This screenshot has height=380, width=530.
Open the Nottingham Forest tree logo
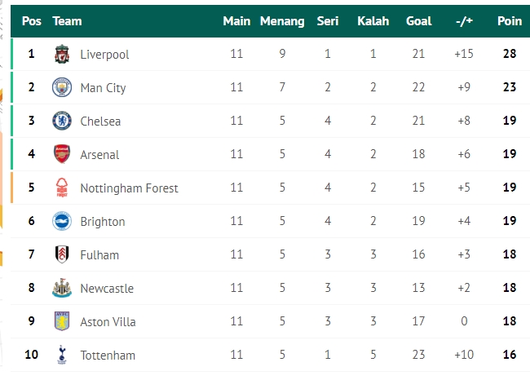coord(62,188)
